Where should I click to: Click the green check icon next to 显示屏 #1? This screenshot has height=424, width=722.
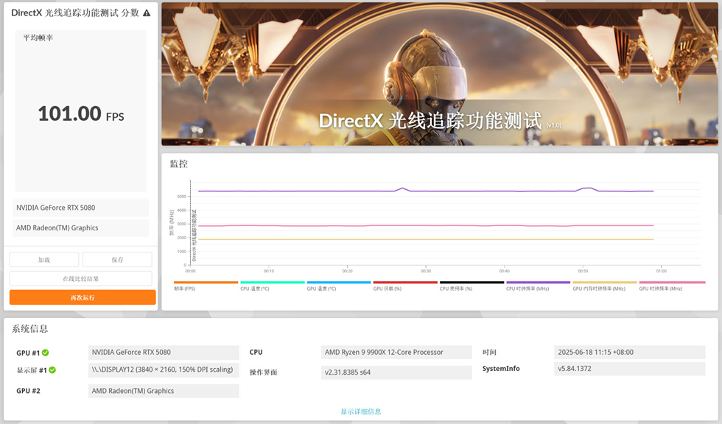(x=52, y=370)
